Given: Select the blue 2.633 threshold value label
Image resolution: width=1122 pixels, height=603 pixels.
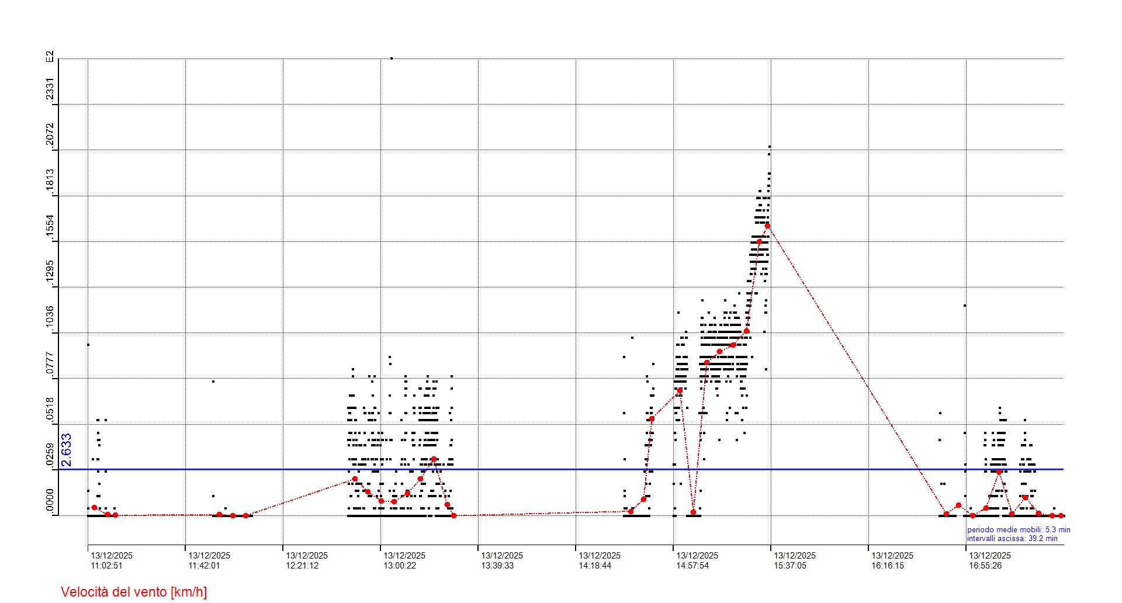Looking at the screenshot, I should click(x=67, y=450).
